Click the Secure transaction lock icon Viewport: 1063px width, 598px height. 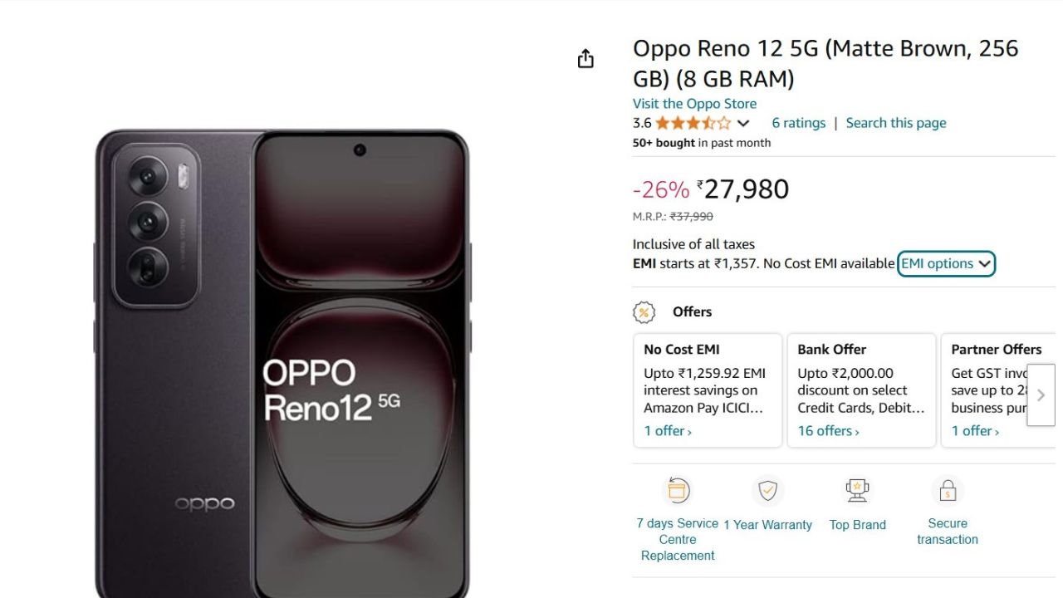click(x=948, y=490)
